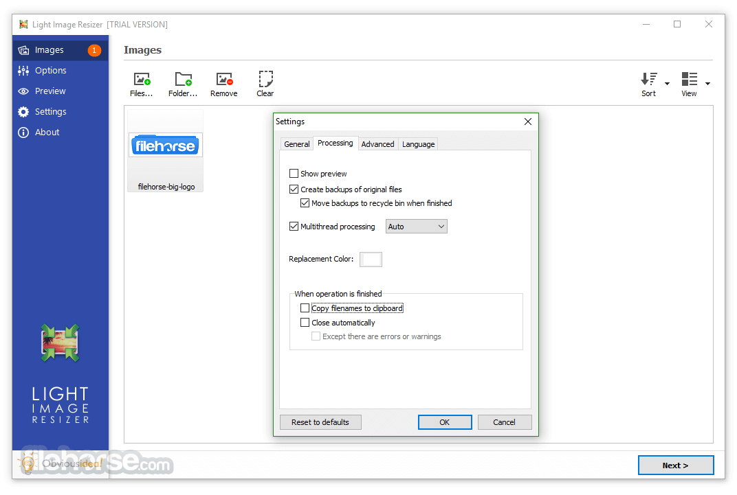This screenshot has height=495, width=737.
Task: Click the Light Image Resizer app icon in title bar
Action: coord(23,25)
